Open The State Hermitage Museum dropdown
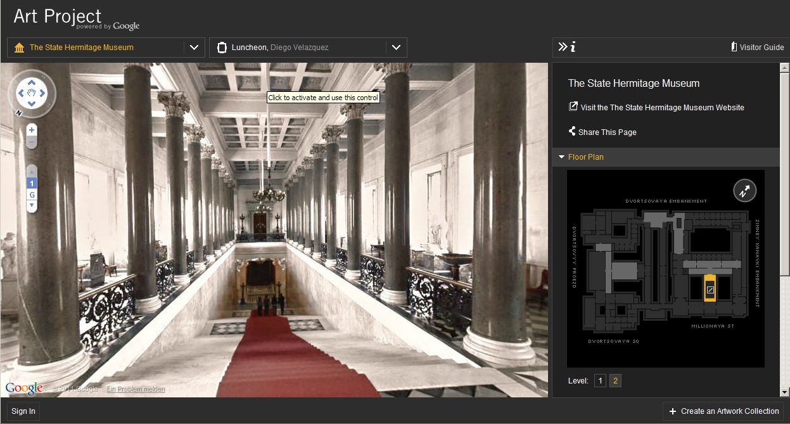790x424 pixels. pyautogui.click(x=106, y=48)
